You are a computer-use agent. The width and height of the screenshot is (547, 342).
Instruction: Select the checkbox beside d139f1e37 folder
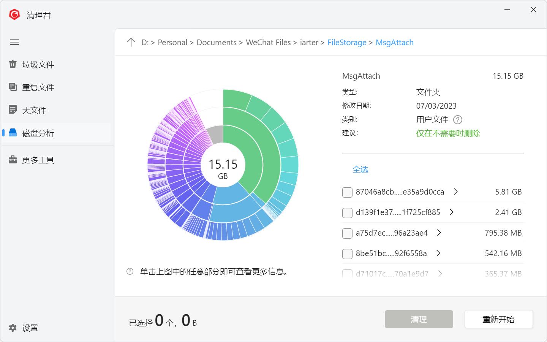[x=347, y=213]
